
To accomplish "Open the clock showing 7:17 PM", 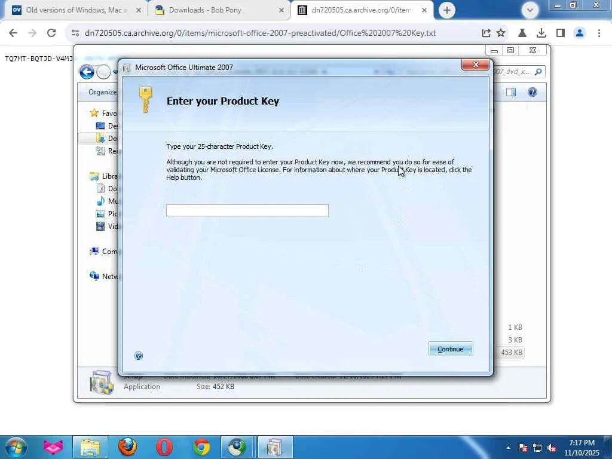I will pos(582,448).
